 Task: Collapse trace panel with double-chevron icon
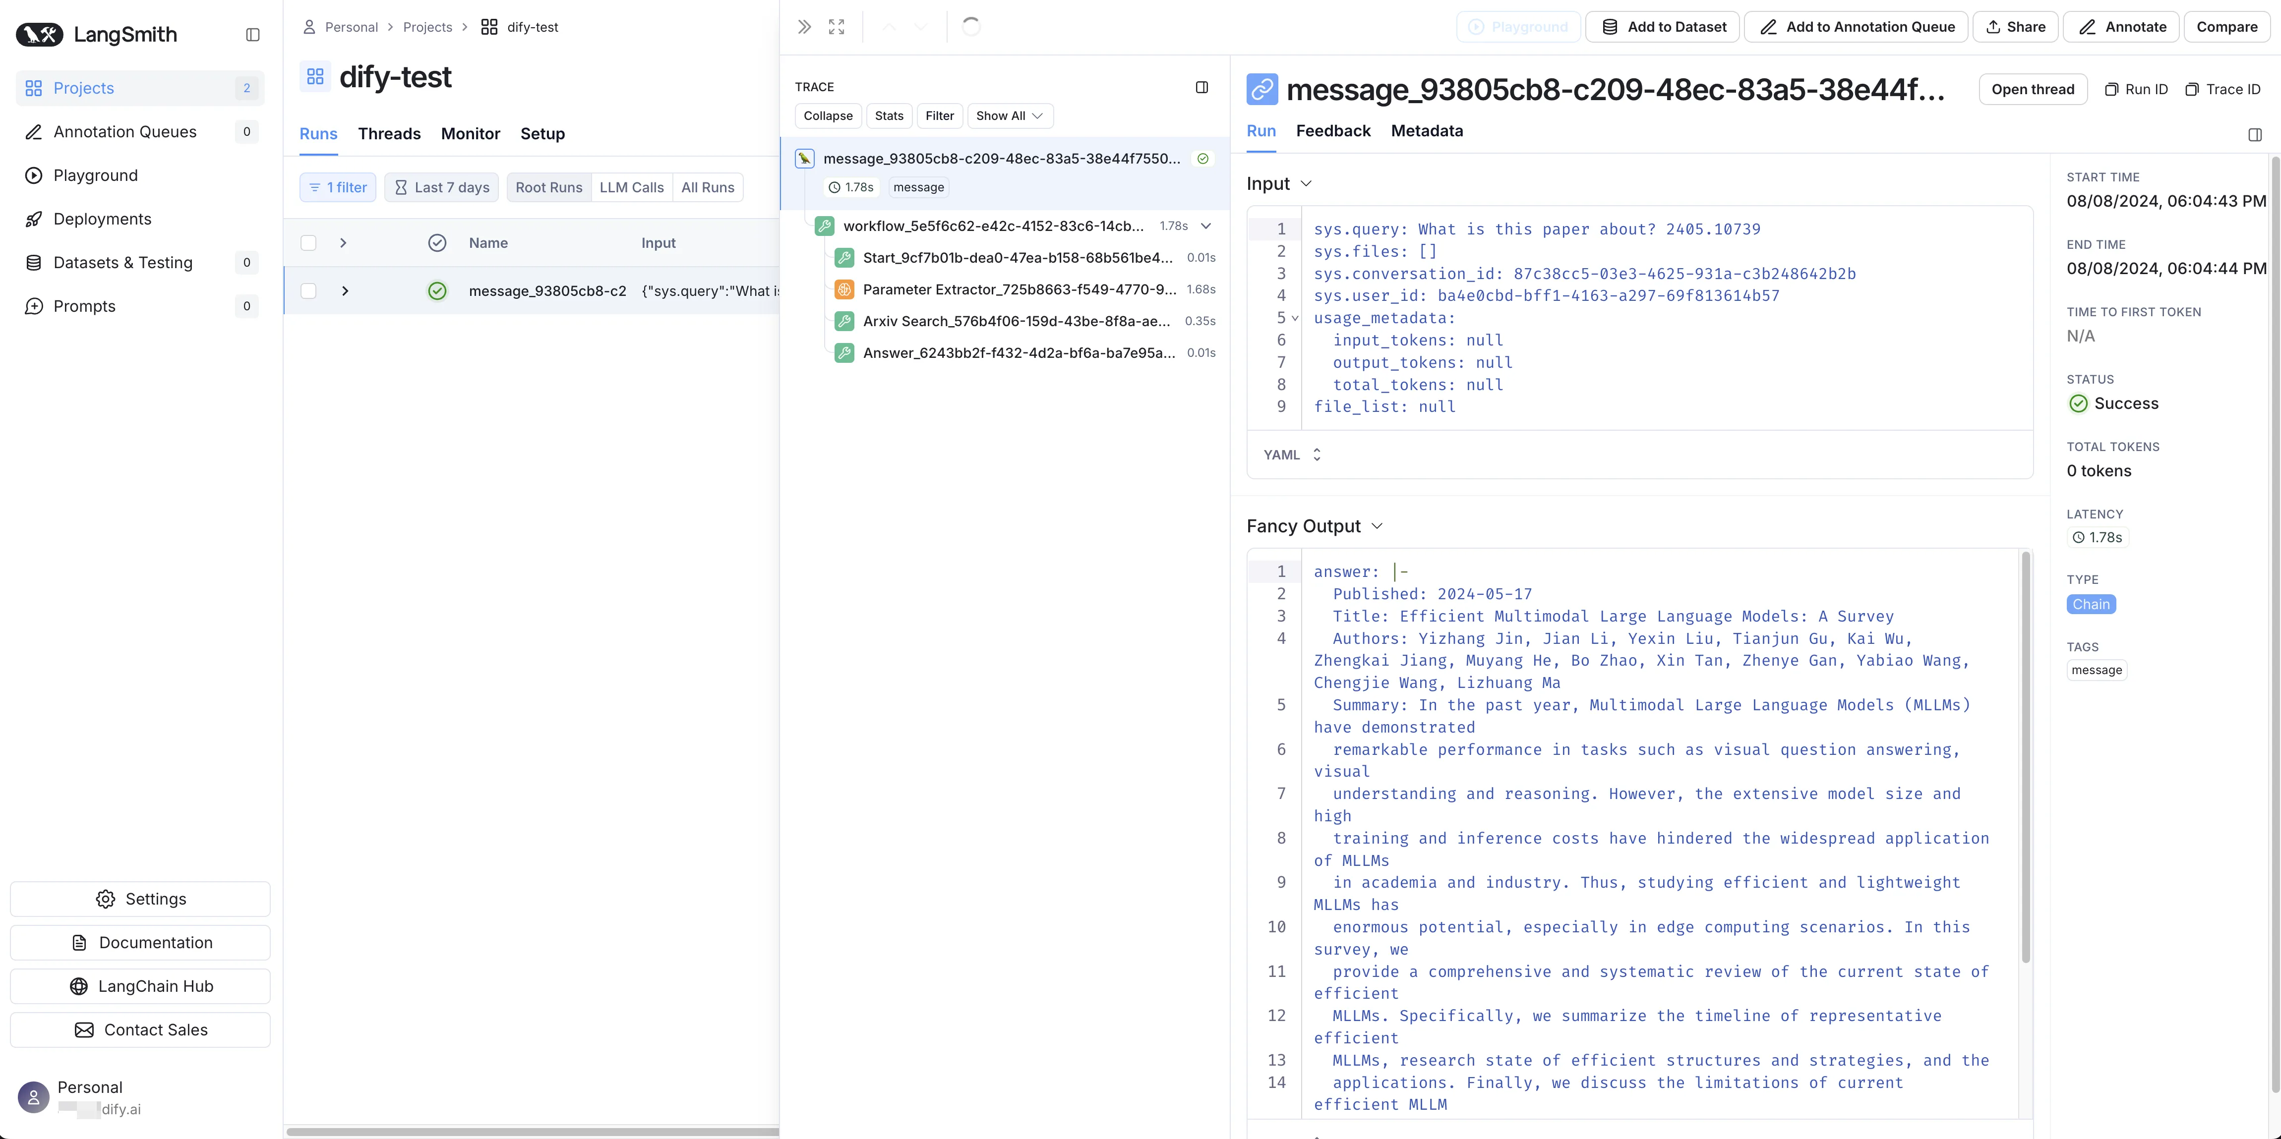click(x=804, y=27)
